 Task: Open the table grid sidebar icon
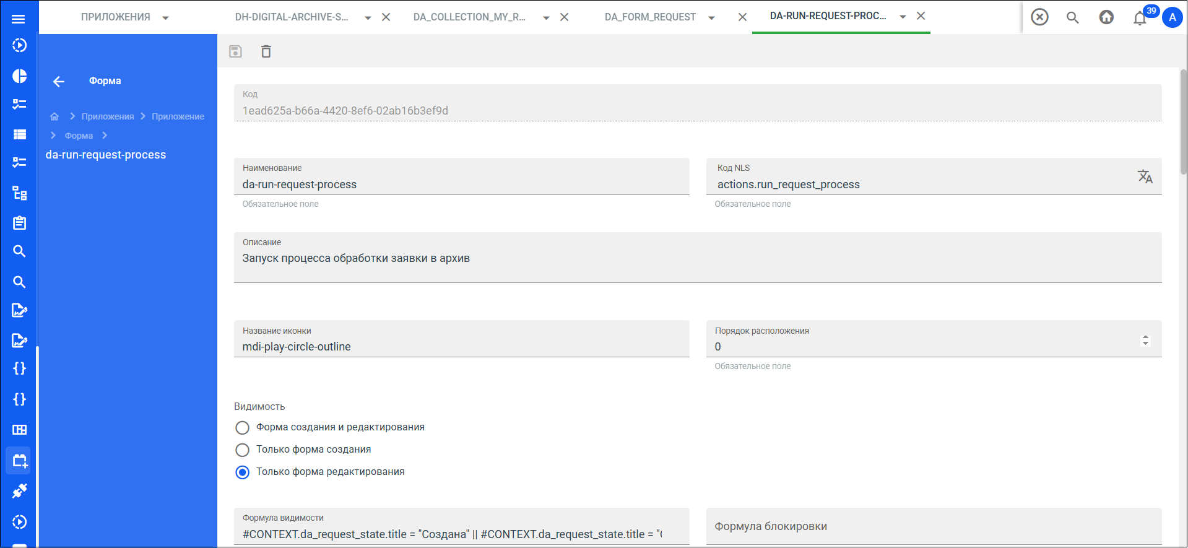tap(19, 430)
